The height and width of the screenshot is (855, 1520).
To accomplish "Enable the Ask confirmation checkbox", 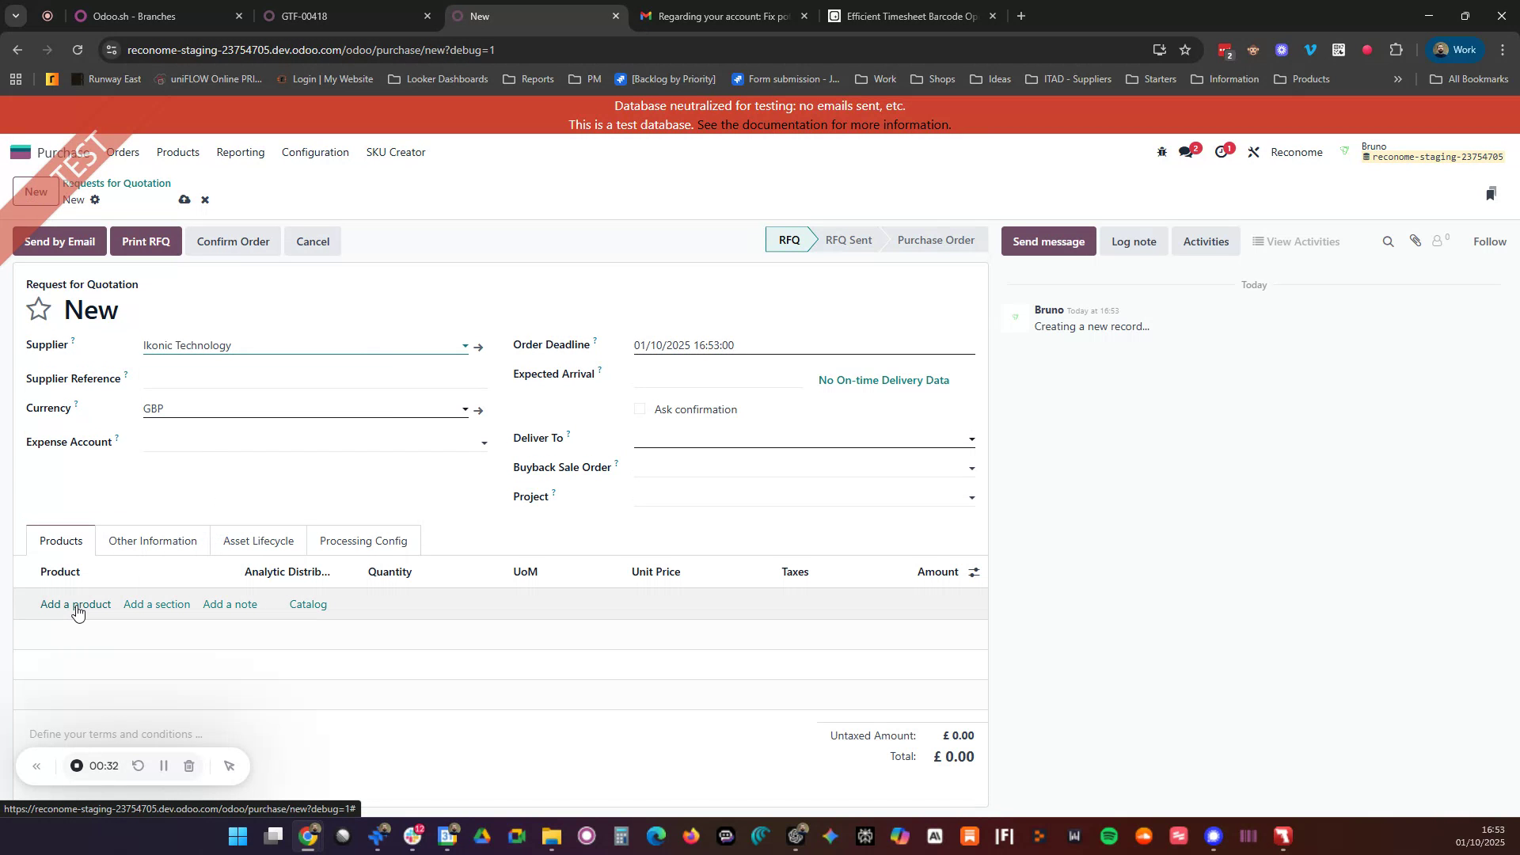I will click(x=640, y=408).
